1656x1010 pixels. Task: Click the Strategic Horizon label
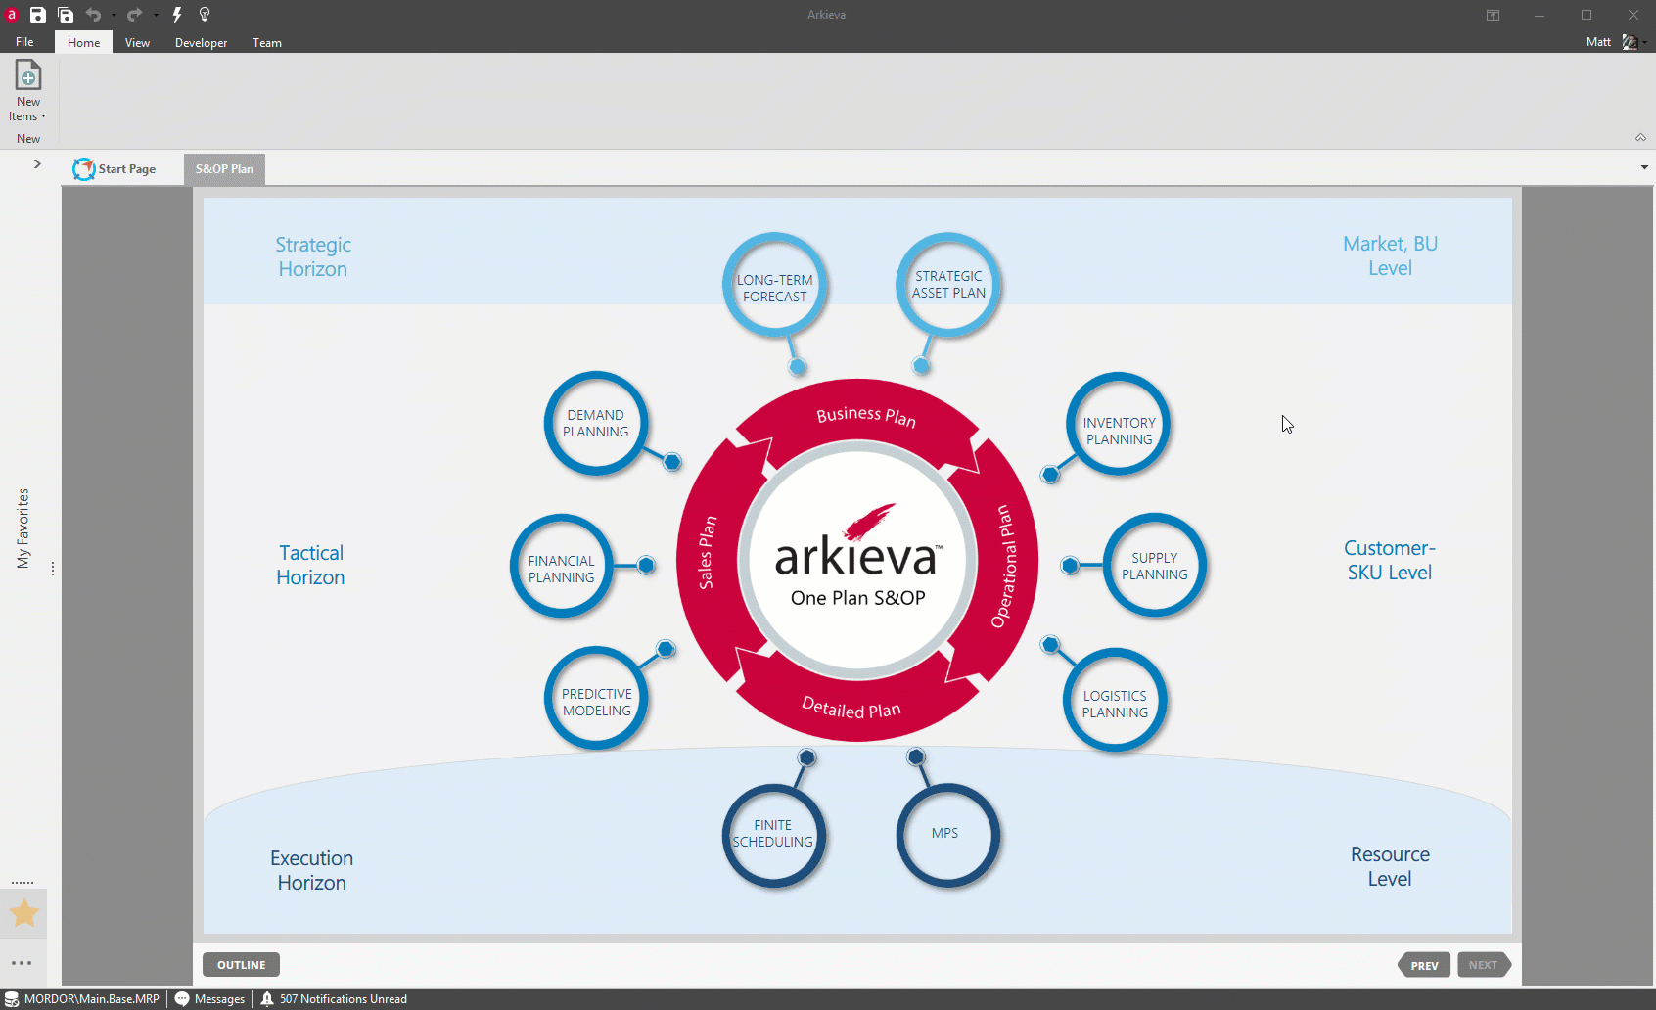(x=313, y=256)
